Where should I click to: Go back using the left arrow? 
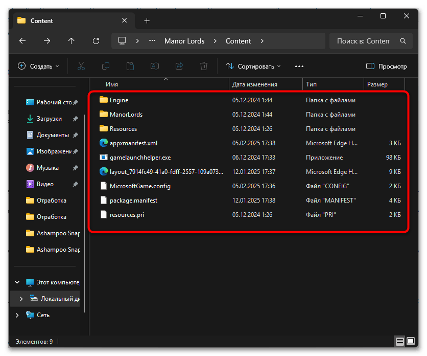[22, 41]
